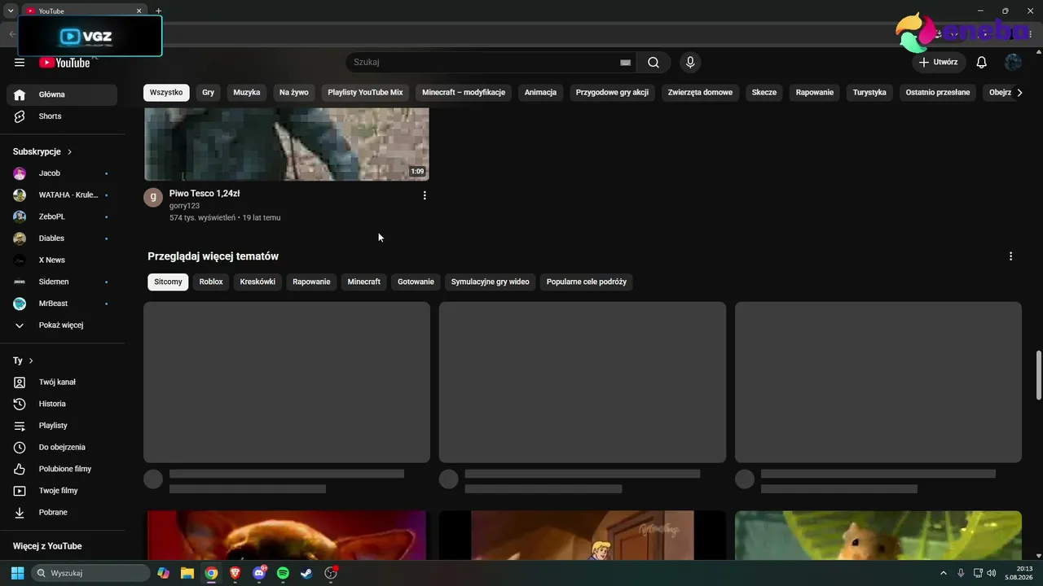This screenshot has height=586, width=1043.
Task: Open the notifications bell
Action: tap(982, 63)
